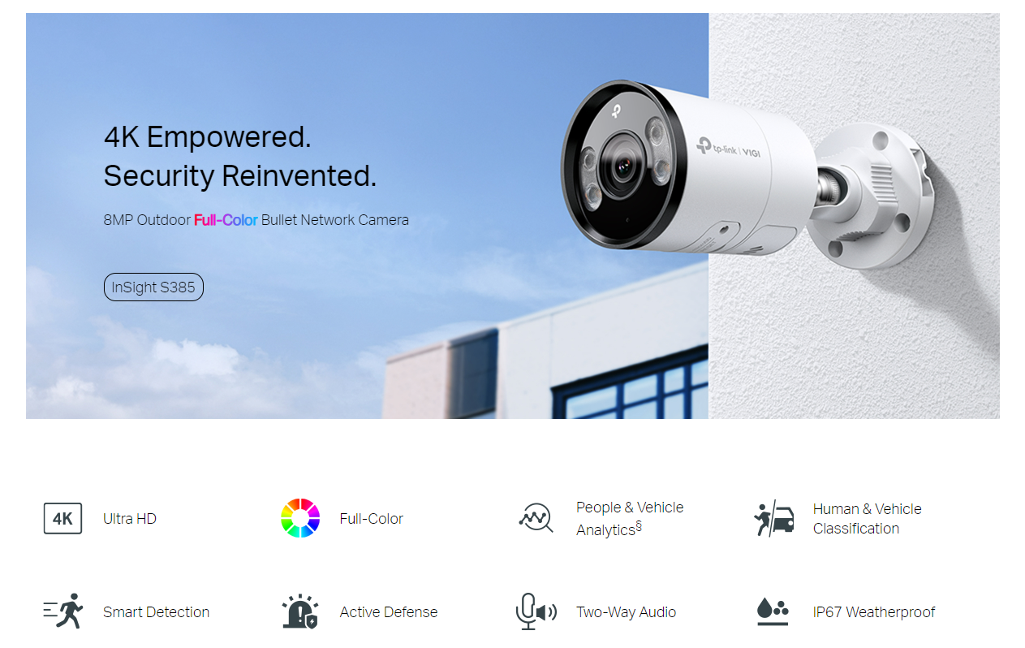The width and height of the screenshot is (1025, 648).
Task: Click the Two-Way Audio label
Action: point(627,612)
